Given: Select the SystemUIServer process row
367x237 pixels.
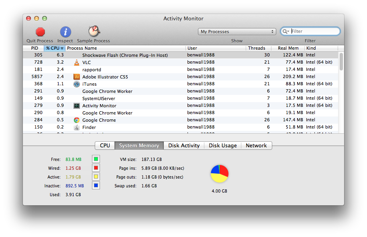Looking at the screenshot, I should pyautogui.click(x=181, y=98).
